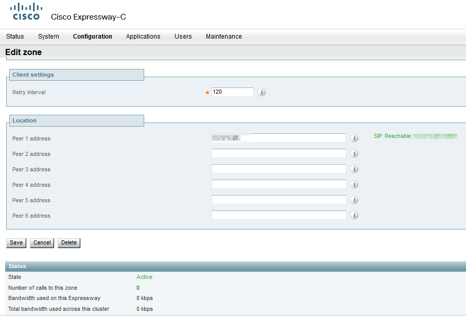Focus the Peer 2 address field
Viewport: 466px width, 317px height.
(x=279, y=153)
